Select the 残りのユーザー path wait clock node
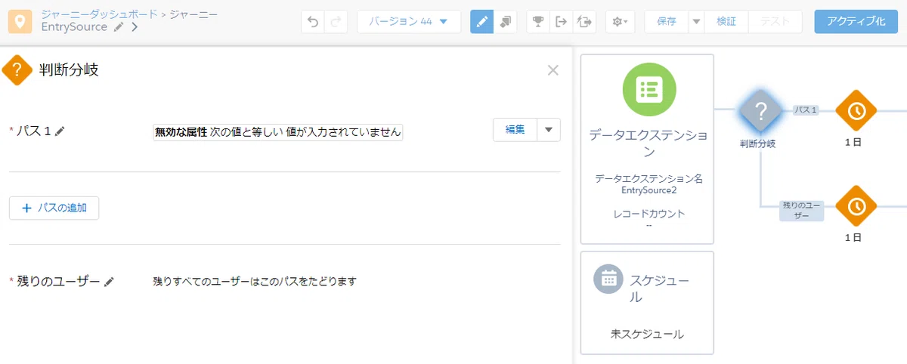Screen dimensions: 907x364 point(856,206)
